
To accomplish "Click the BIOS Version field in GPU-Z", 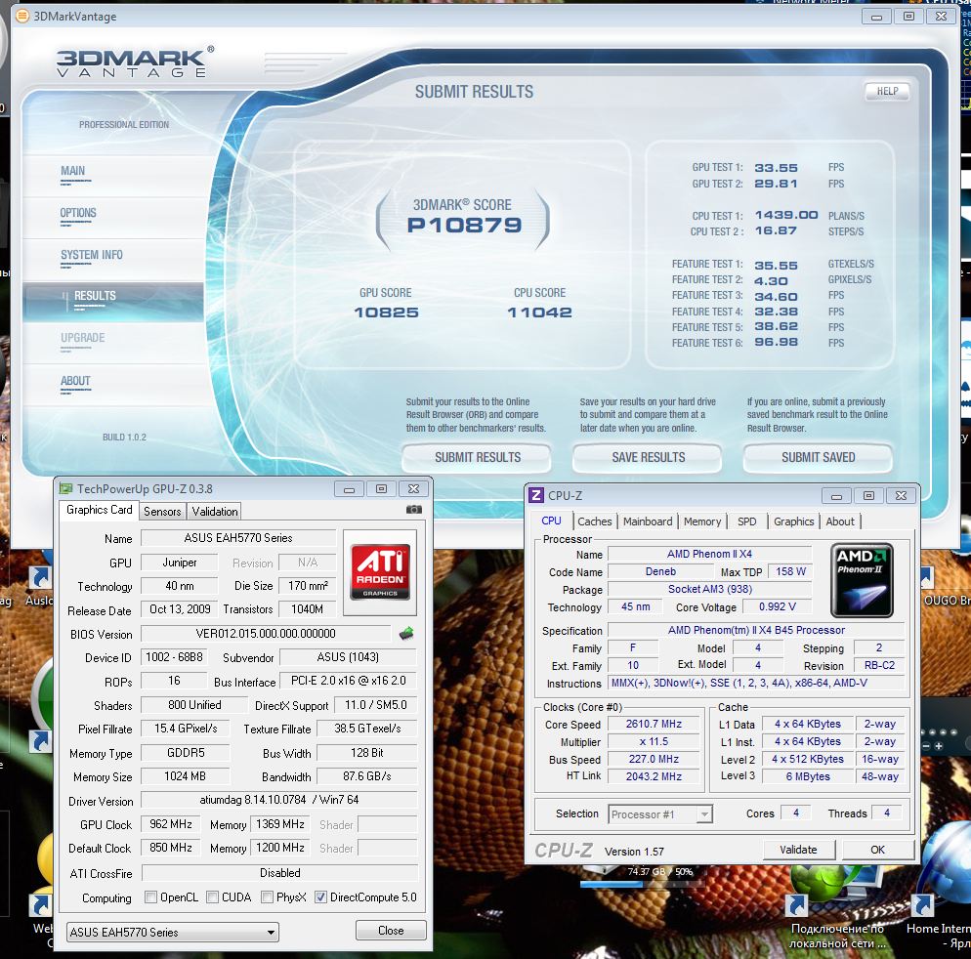I will [266, 634].
